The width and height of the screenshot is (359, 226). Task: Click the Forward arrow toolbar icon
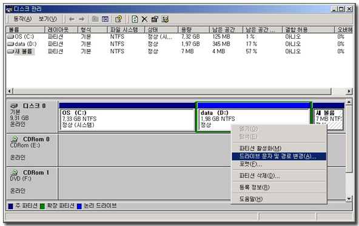[x=81, y=19]
